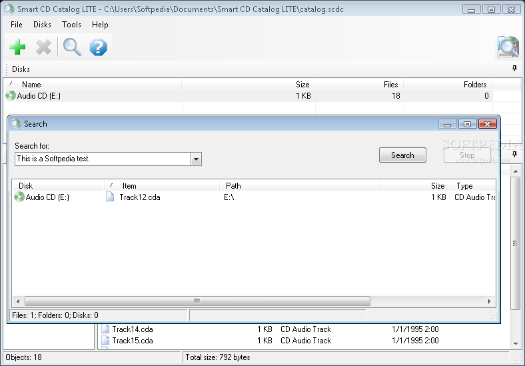Click the horizontal scrollbar thumb in search results

(197, 301)
